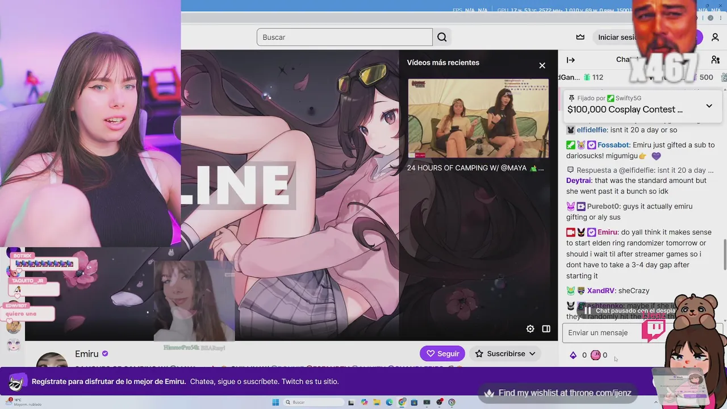Viewport: 727px width, 409px height.
Task: Open the channel points icon
Action: (x=595, y=355)
